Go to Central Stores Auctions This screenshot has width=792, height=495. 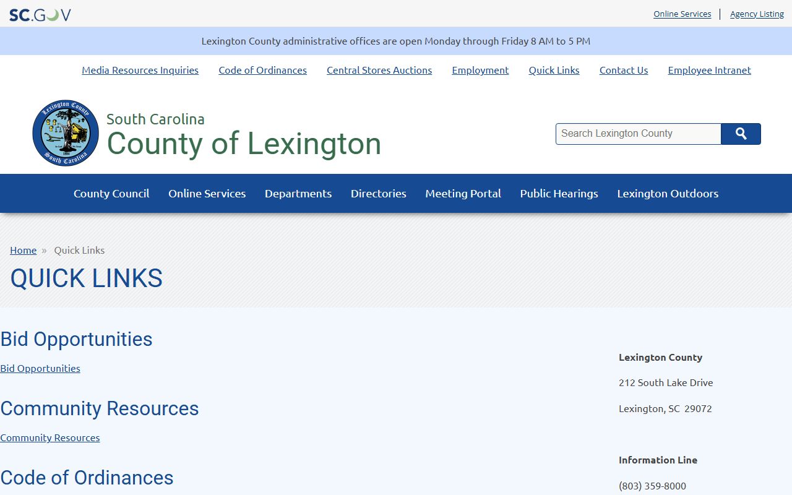(x=379, y=70)
